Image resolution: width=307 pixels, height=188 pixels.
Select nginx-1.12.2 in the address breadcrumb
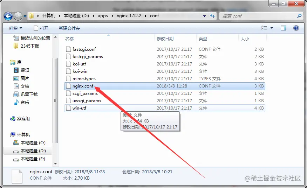tap(129, 16)
